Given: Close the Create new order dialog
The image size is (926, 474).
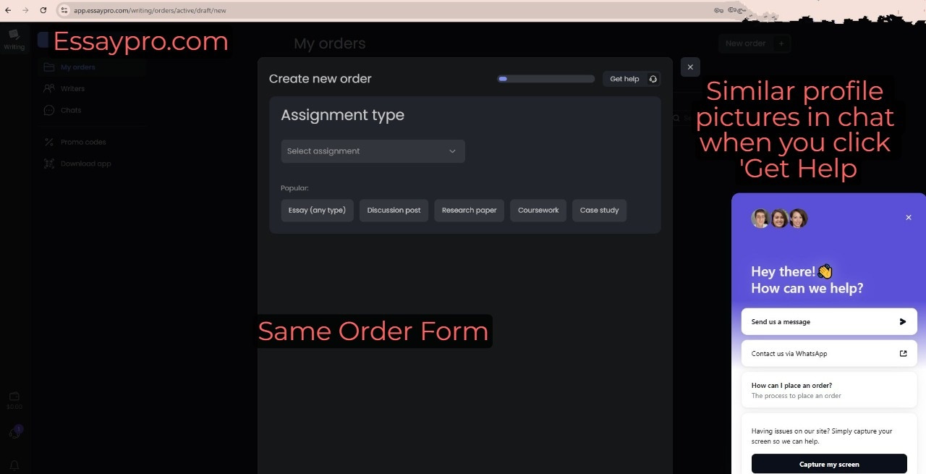Looking at the screenshot, I should coord(690,67).
